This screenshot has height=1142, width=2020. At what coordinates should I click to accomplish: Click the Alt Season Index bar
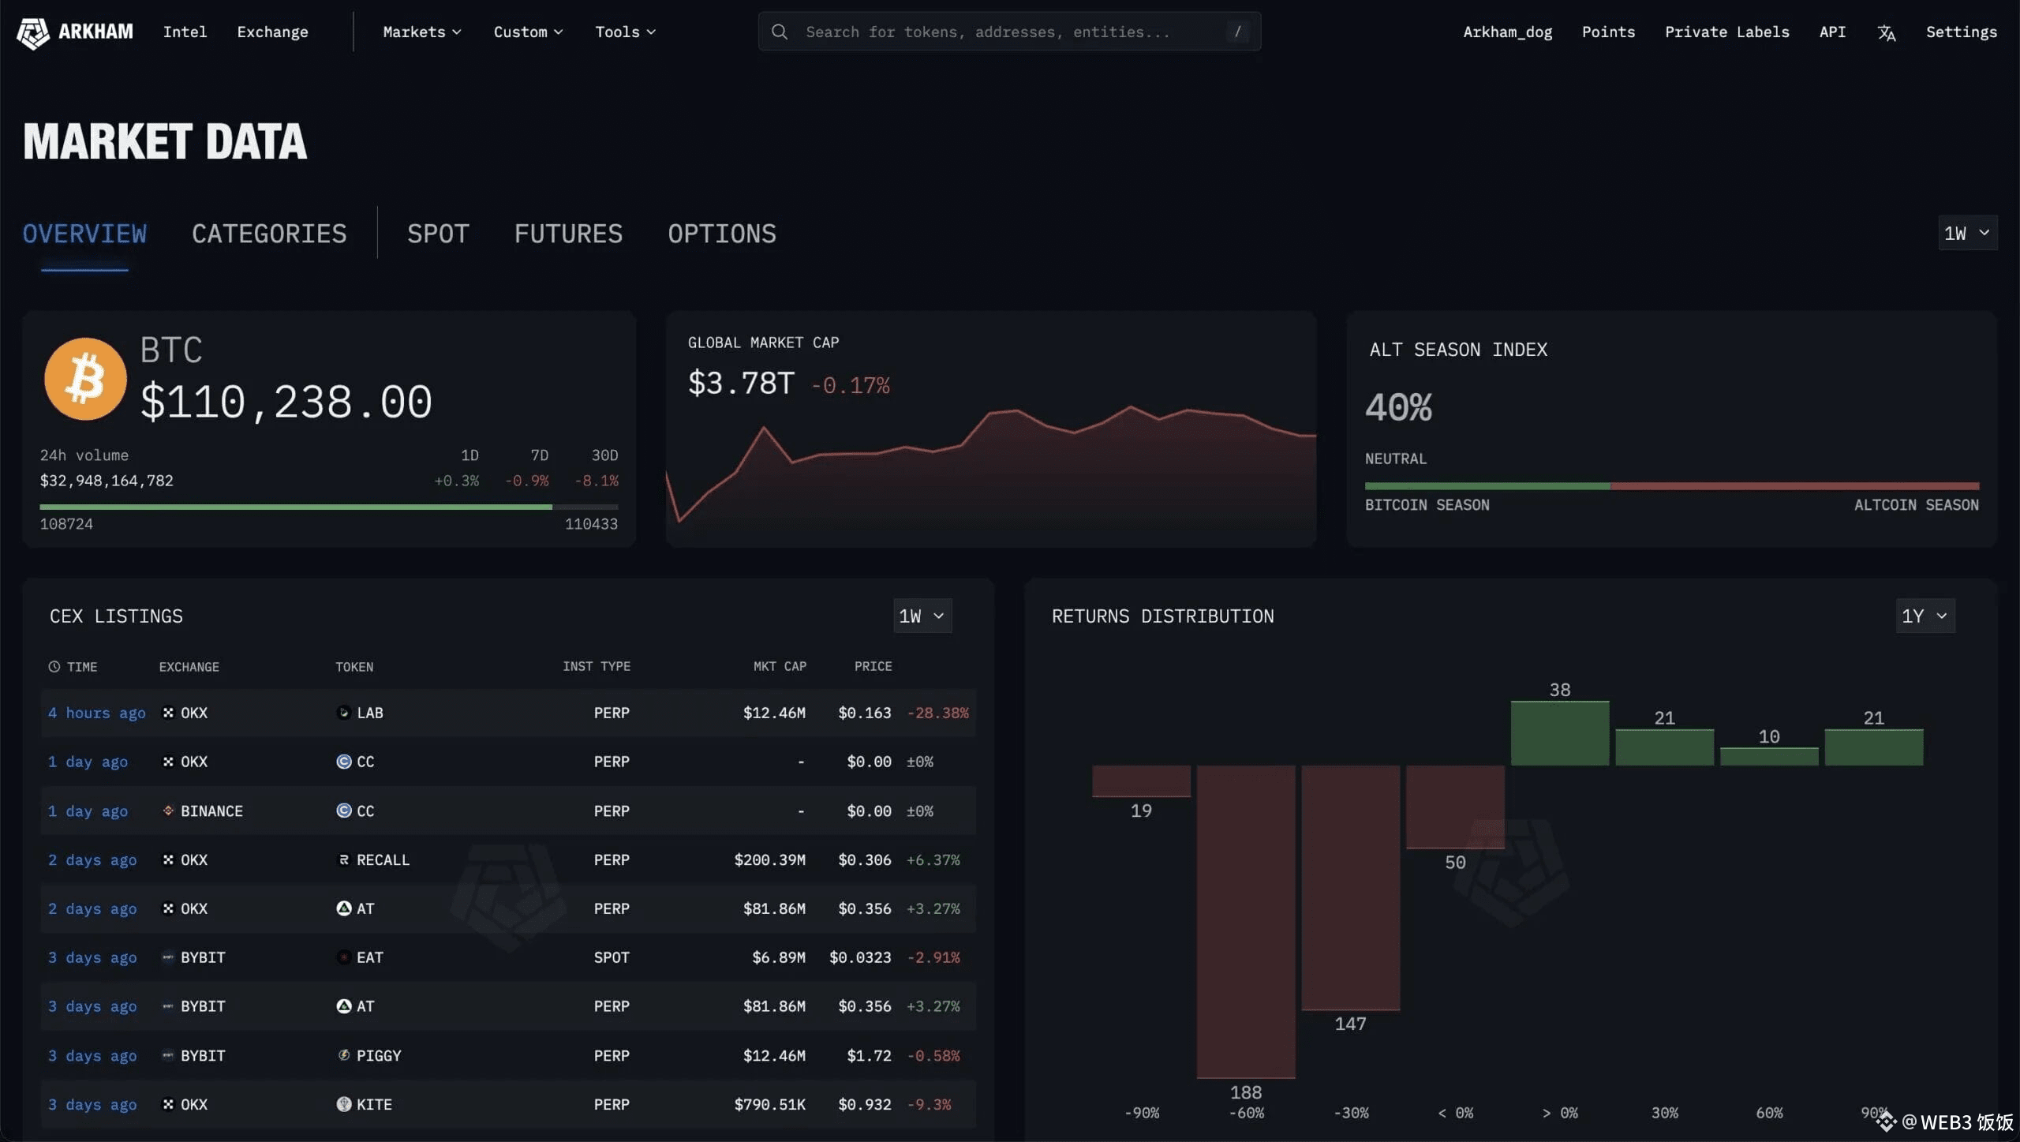tap(1671, 486)
